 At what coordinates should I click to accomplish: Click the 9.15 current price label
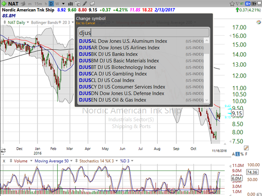237,113
